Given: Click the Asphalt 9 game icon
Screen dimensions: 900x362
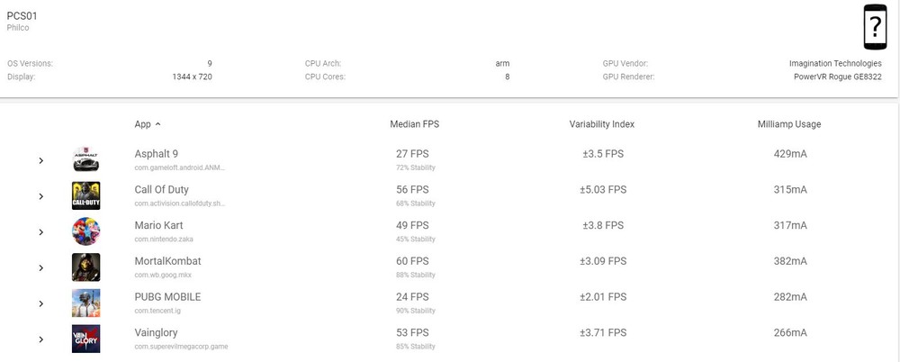Looking at the screenshot, I should click(85, 159).
